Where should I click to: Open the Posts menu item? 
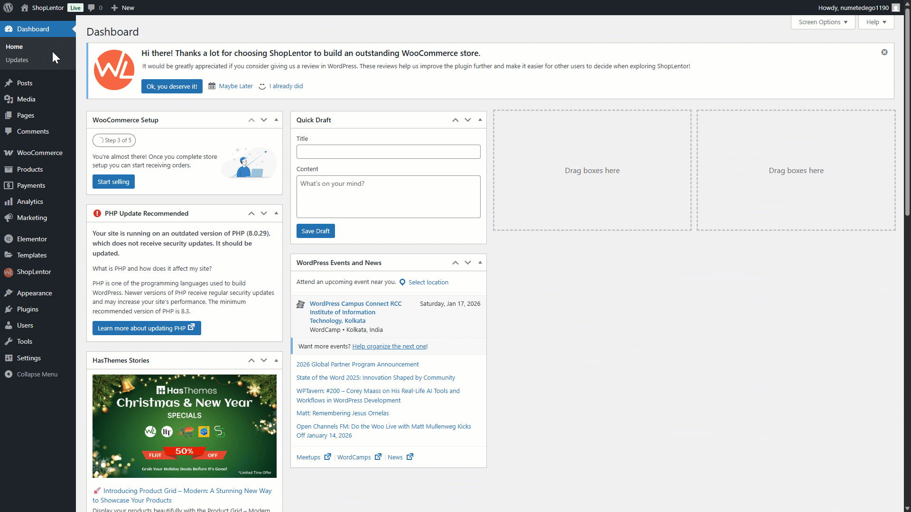pos(24,83)
